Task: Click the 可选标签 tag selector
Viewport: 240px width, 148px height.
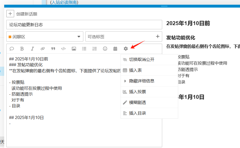Action: [x=121, y=37]
